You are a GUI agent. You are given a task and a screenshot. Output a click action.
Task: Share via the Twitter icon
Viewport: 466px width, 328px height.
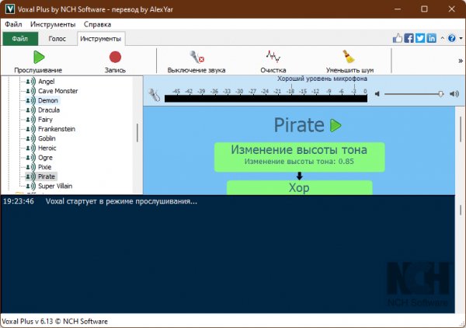tap(420, 38)
